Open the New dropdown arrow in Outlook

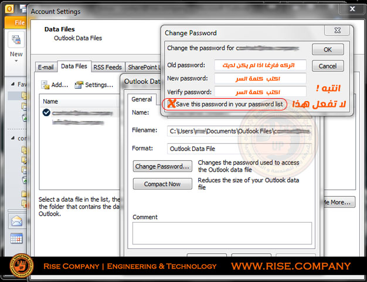click(x=16, y=61)
